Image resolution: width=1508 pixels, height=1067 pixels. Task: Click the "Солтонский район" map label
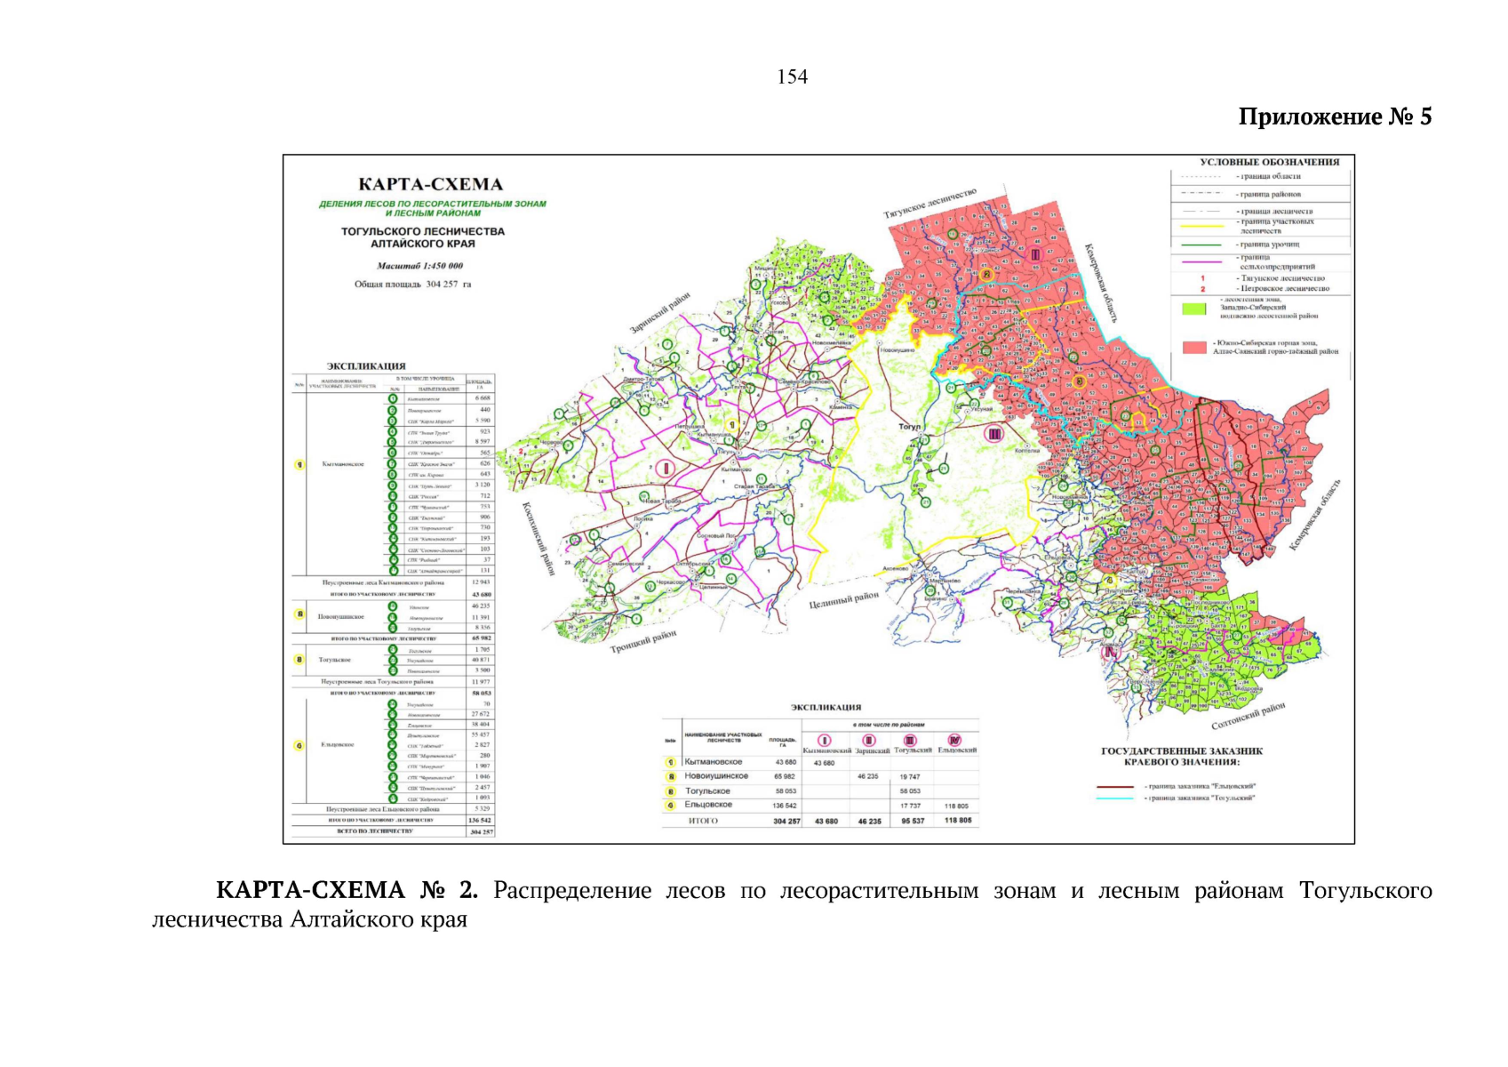point(1249,717)
